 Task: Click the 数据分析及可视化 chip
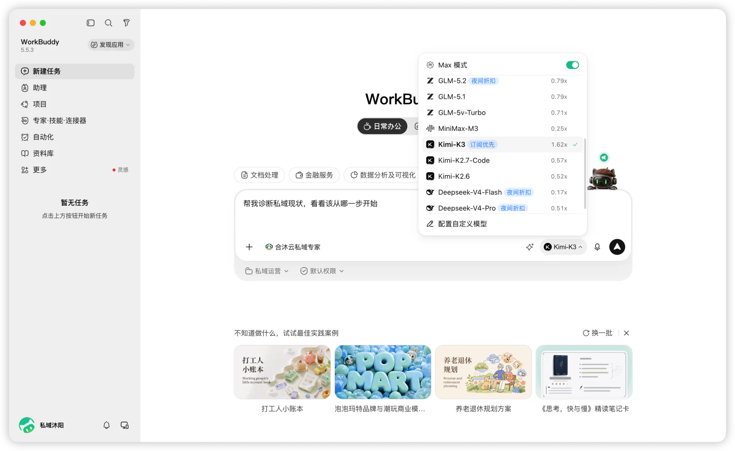[x=383, y=175]
